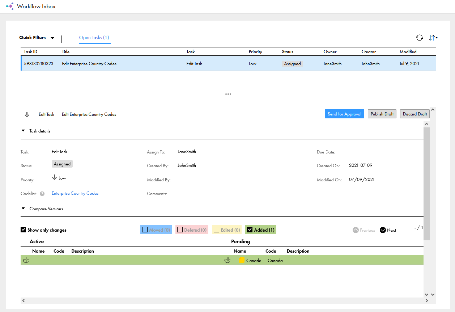This screenshot has height=312, width=455.
Task: Click the Workflow Inbox logo icon
Action: point(10,6)
